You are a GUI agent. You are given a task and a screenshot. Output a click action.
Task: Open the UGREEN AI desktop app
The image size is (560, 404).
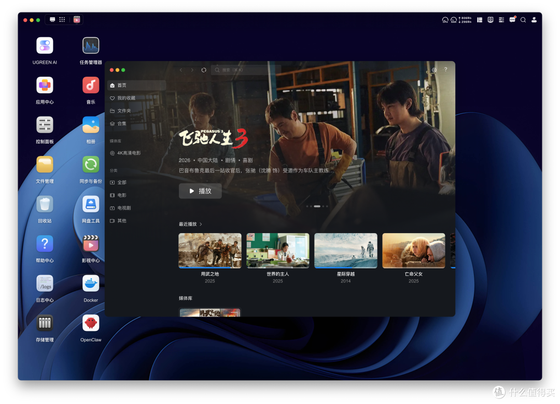(x=45, y=46)
